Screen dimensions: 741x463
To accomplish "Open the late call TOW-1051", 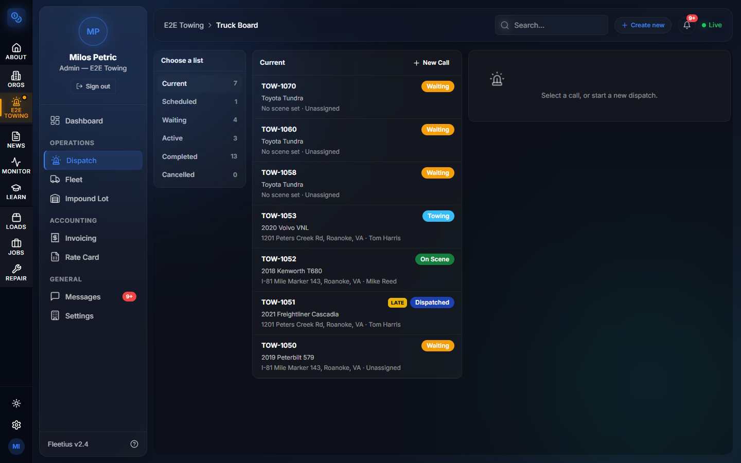I will (x=357, y=313).
